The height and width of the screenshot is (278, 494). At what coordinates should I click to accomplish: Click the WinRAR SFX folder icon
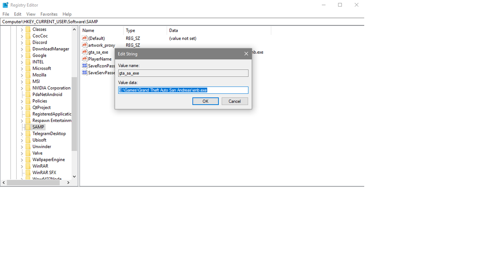pyautogui.click(x=28, y=173)
